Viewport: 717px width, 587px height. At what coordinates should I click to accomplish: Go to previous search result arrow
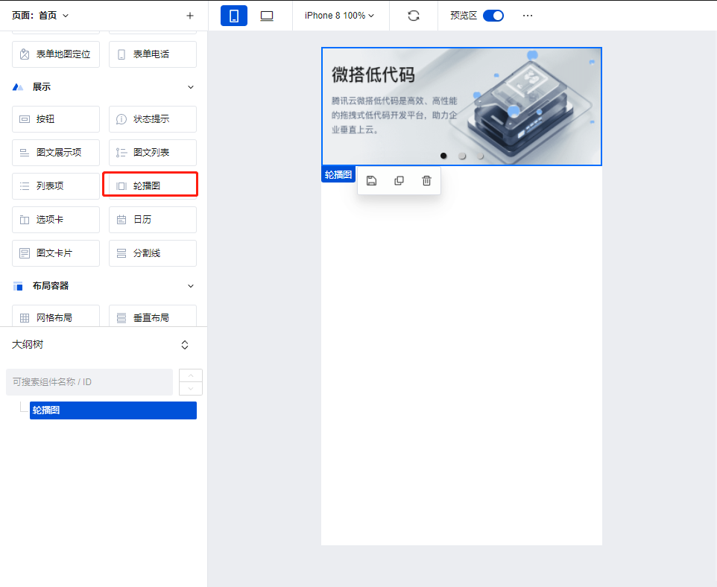(x=191, y=375)
